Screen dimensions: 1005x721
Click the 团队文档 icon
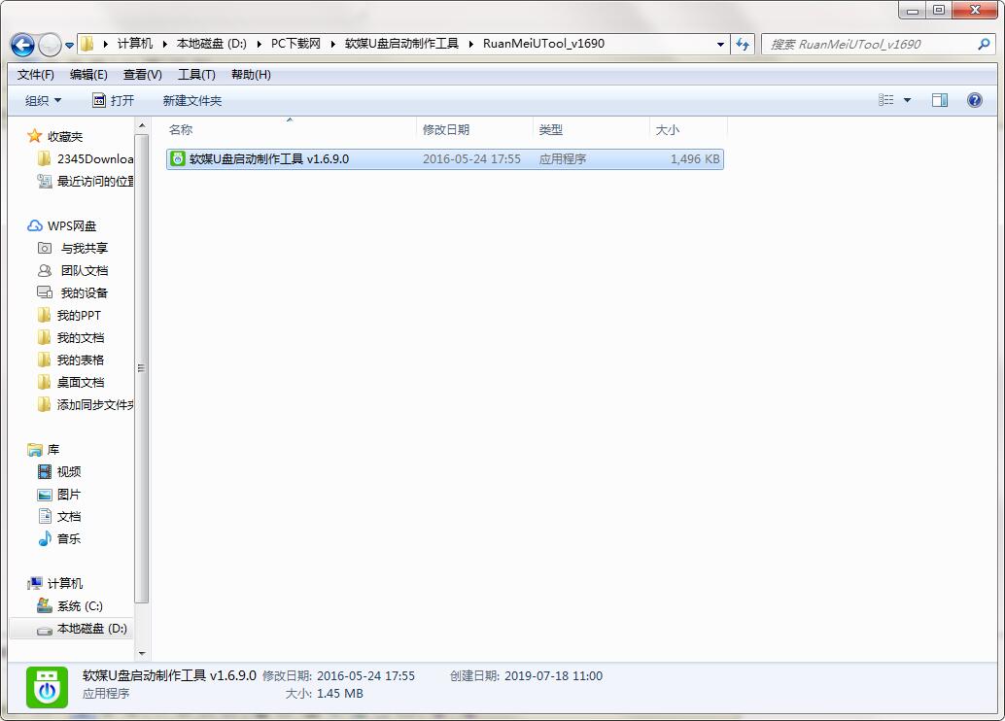point(45,270)
